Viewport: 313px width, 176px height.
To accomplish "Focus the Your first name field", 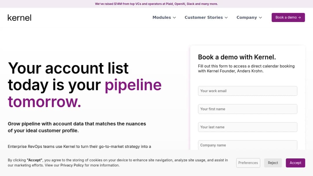I will click(x=248, y=109).
